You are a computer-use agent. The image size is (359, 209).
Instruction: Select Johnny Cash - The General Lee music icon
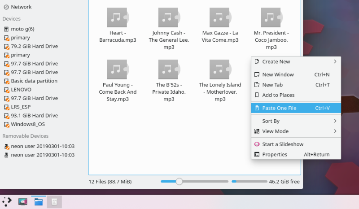click(x=169, y=17)
